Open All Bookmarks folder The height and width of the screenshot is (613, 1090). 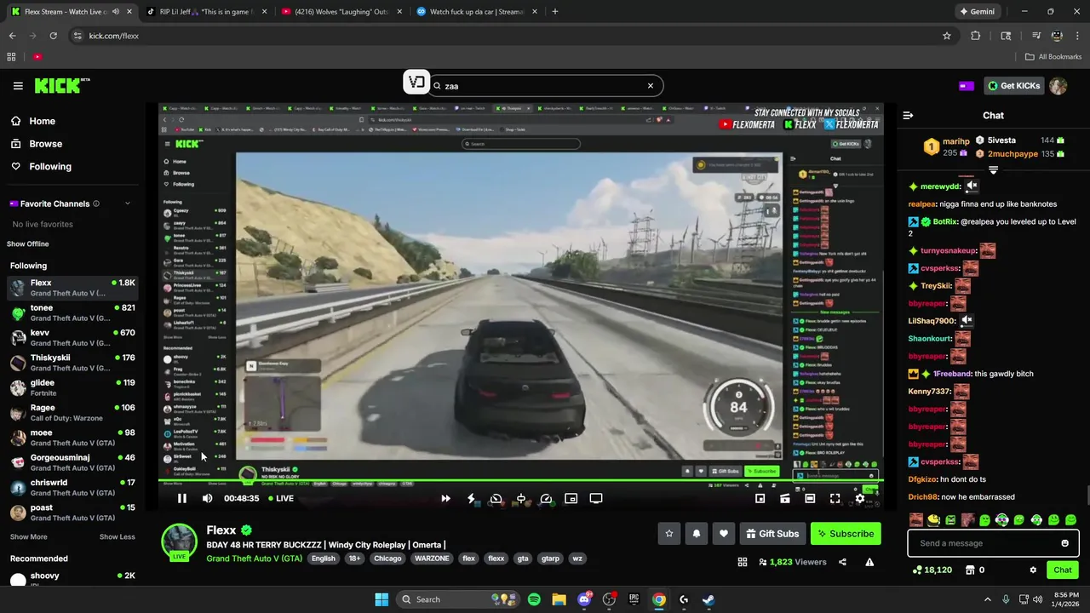pyautogui.click(x=1053, y=57)
